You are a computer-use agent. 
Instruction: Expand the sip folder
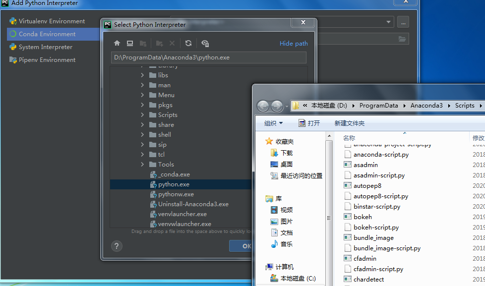pos(142,144)
